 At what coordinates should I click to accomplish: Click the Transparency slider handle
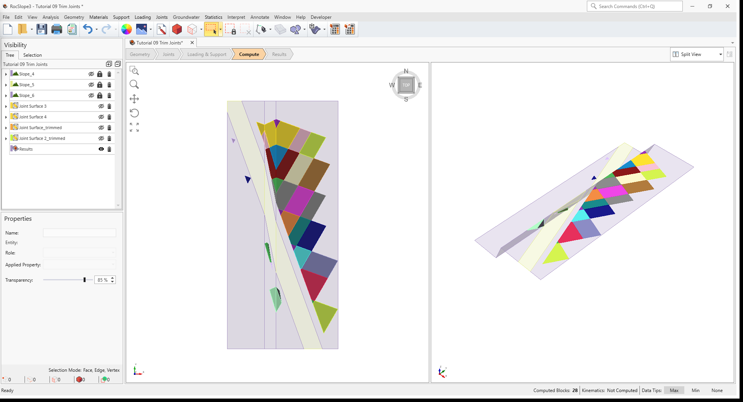tap(84, 280)
